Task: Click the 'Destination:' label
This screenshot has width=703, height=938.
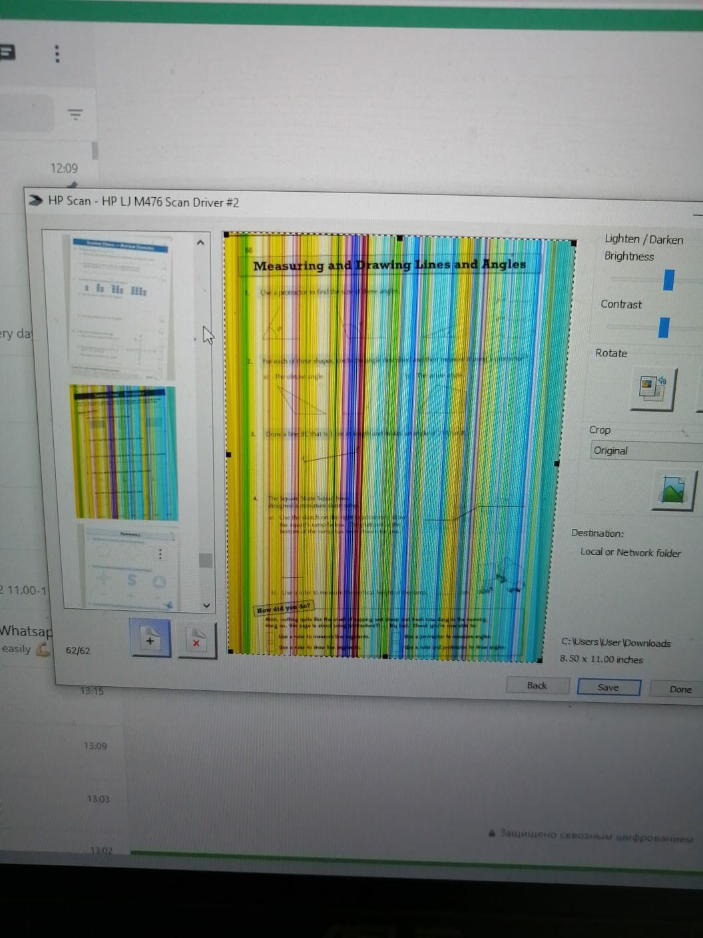Action: [597, 533]
